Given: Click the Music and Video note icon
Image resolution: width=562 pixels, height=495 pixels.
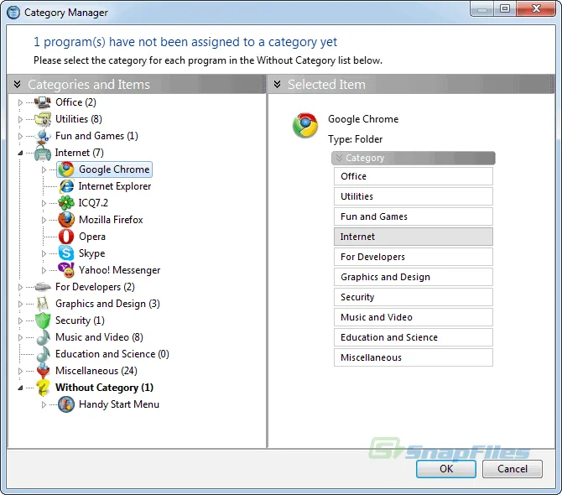Looking at the screenshot, I should point(43,337).
